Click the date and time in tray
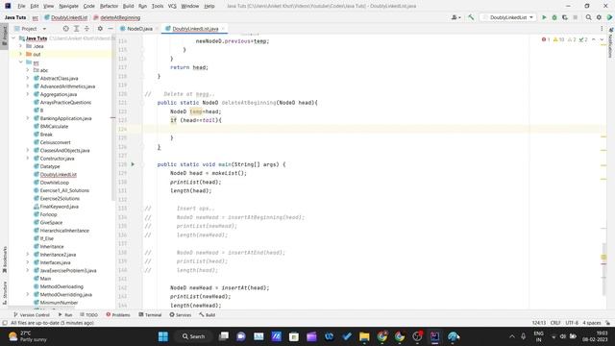615x346 pixels. [595, 336]
